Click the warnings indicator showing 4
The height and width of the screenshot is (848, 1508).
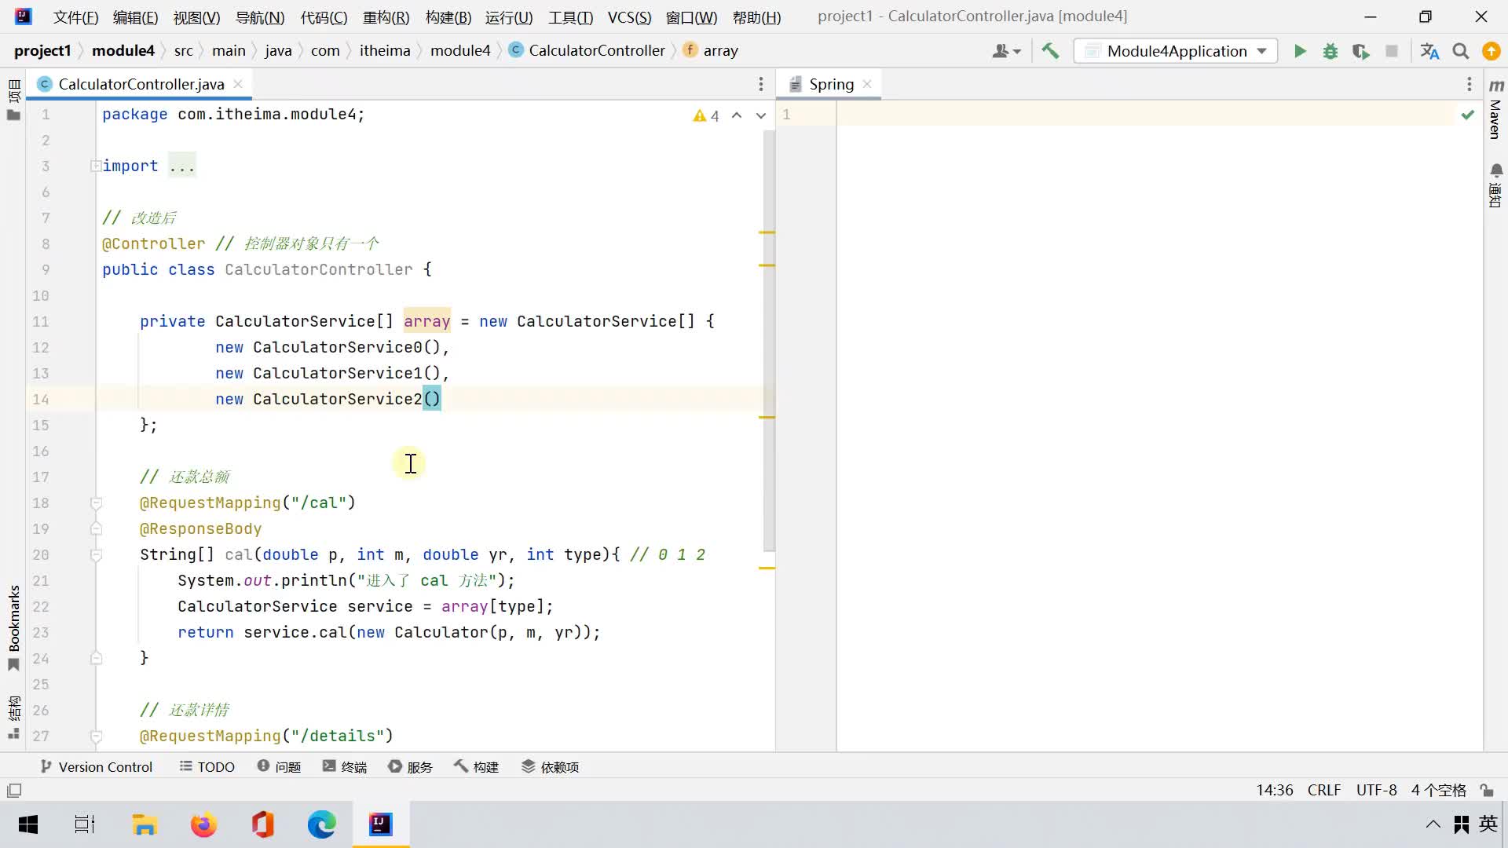click(x=705, y=116)
